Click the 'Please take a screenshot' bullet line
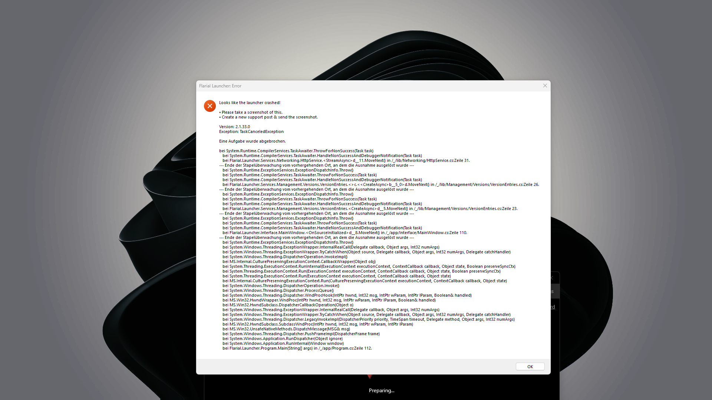This screenshot has width=712, height=400. [x=251, y=112]
